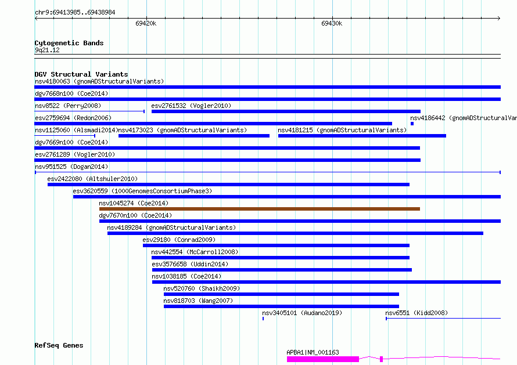Click the right arrow of the ruler
This screenshot has height=365, width=517.
coord(499,18)
